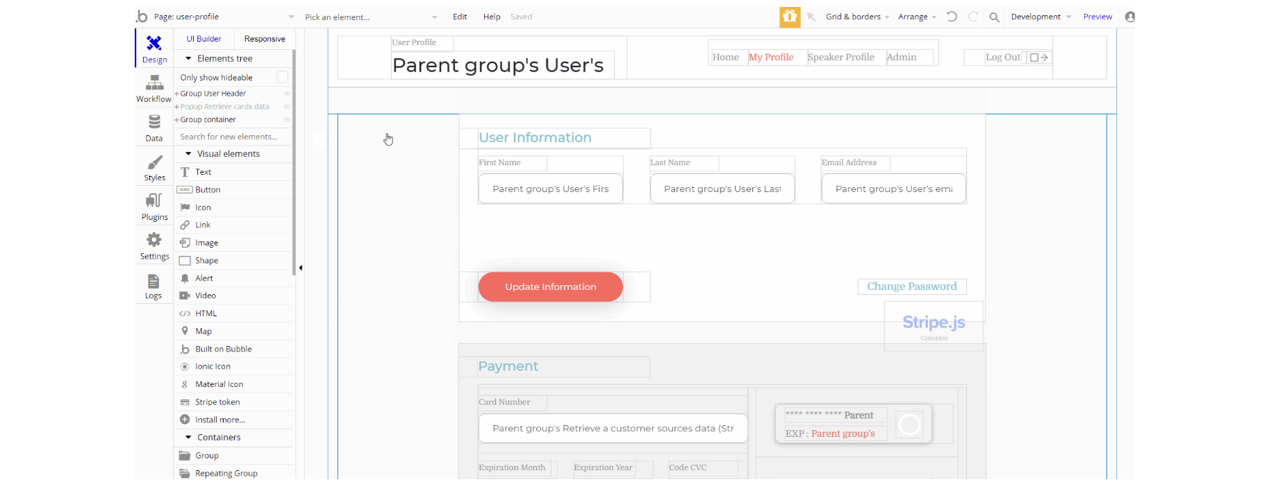Enable the Only show hideable checkbox
Viewport: 1271px width, 491px height.
point(282,77)
